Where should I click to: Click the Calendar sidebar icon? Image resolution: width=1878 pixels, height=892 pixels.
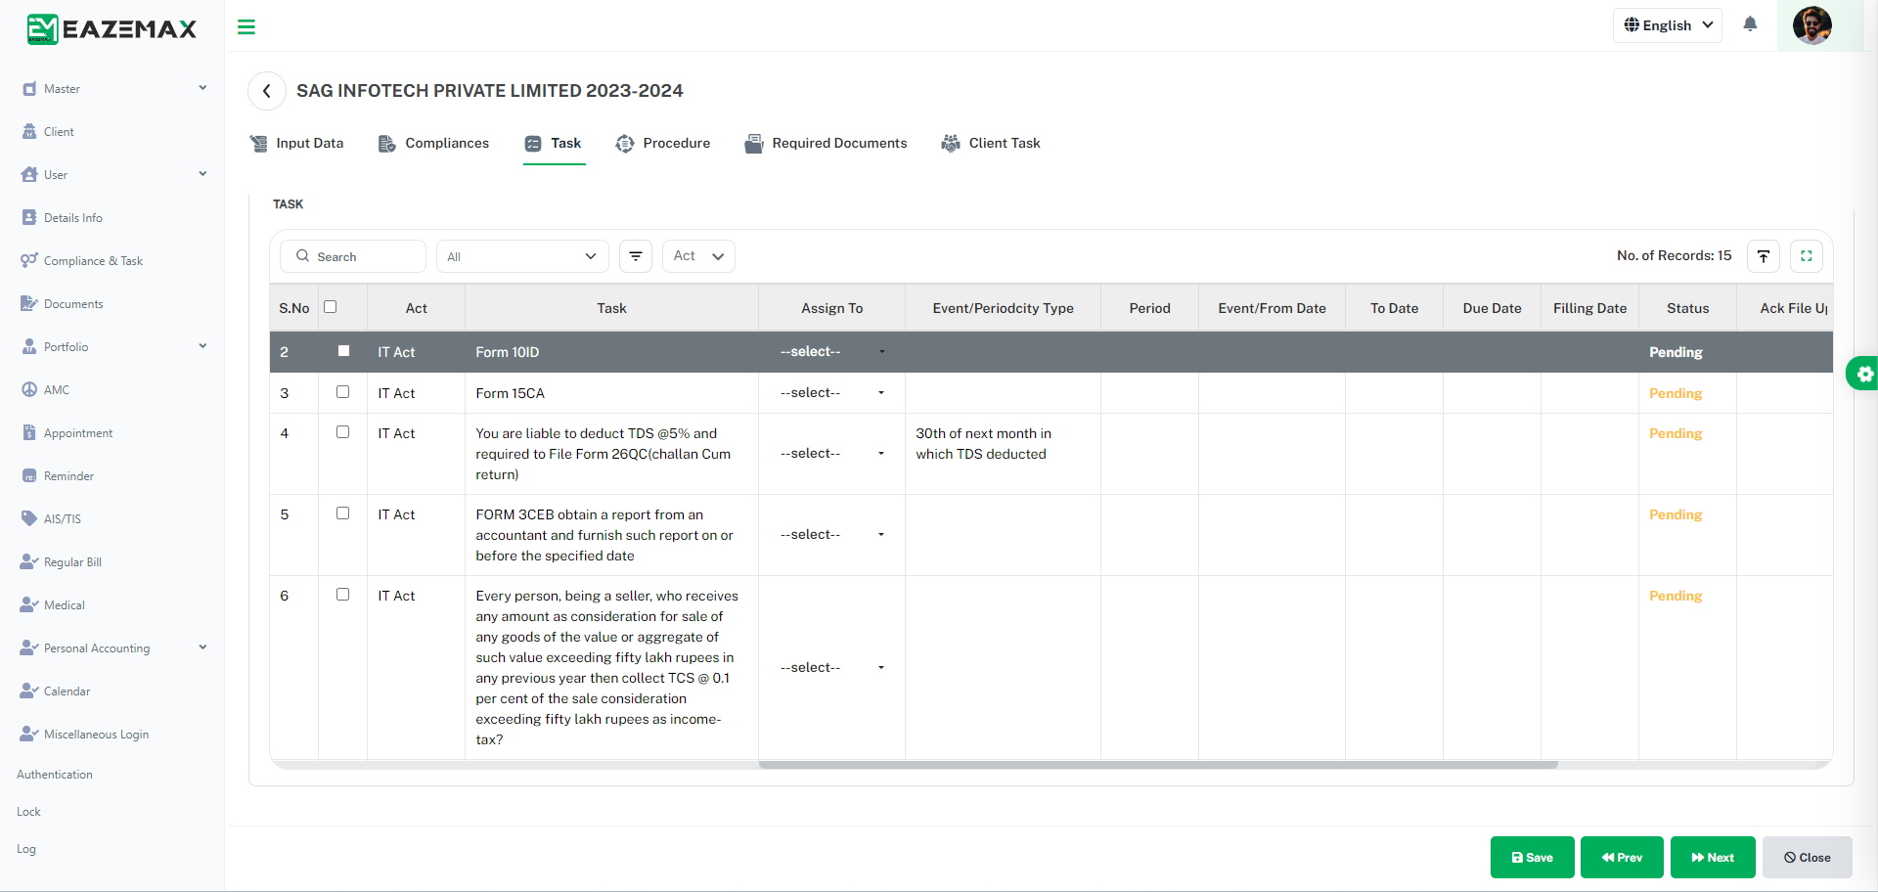pyautogui.click(x=29, y=691)
